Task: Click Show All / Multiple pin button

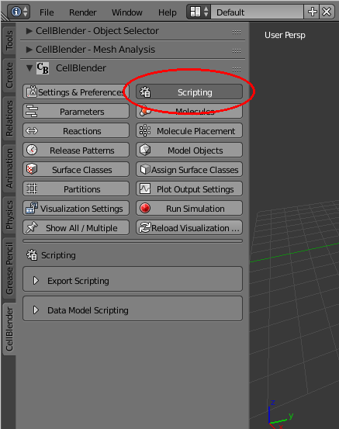Action: tap(76, 228)
